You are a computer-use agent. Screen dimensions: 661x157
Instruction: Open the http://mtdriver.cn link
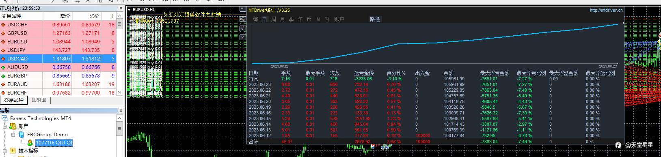point(606,11)
